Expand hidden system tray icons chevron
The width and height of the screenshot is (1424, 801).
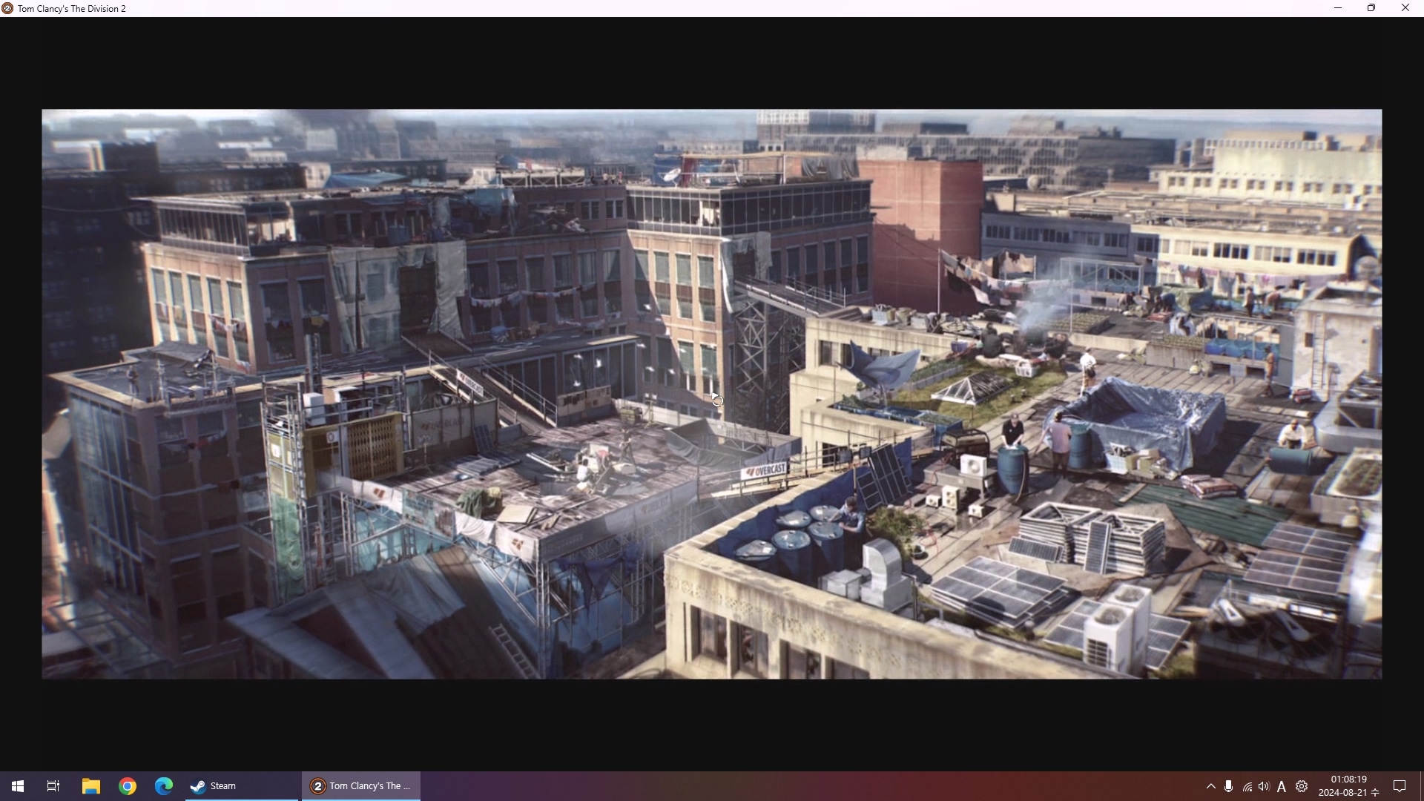tap(1210, 786)
